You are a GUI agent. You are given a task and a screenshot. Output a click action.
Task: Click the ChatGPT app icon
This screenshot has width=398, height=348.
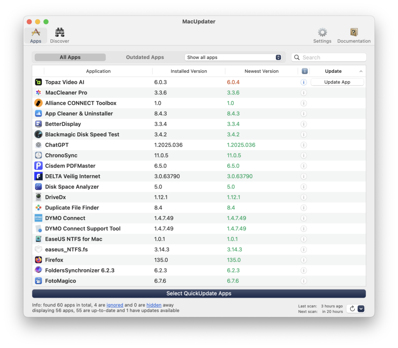coord(38,145)
